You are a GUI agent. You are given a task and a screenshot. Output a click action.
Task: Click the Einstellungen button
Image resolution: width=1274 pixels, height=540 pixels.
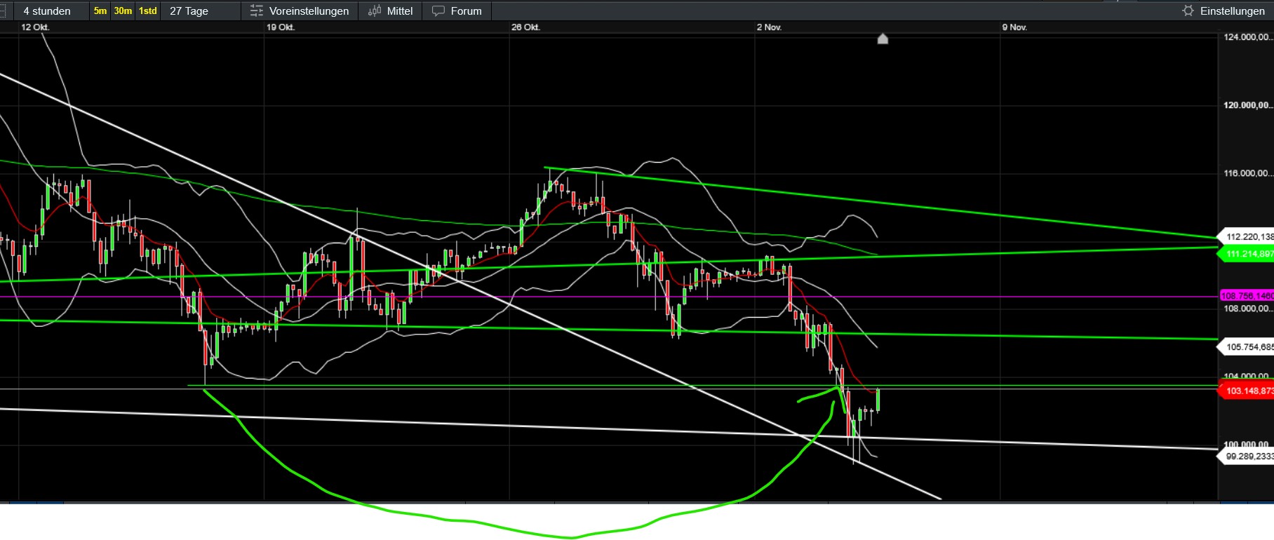click(x=1232, y=11)
